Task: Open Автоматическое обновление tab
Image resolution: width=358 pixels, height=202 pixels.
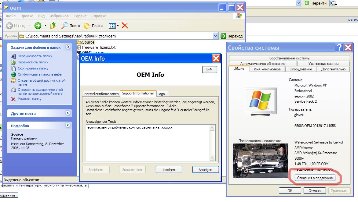Action: point(263,64)
